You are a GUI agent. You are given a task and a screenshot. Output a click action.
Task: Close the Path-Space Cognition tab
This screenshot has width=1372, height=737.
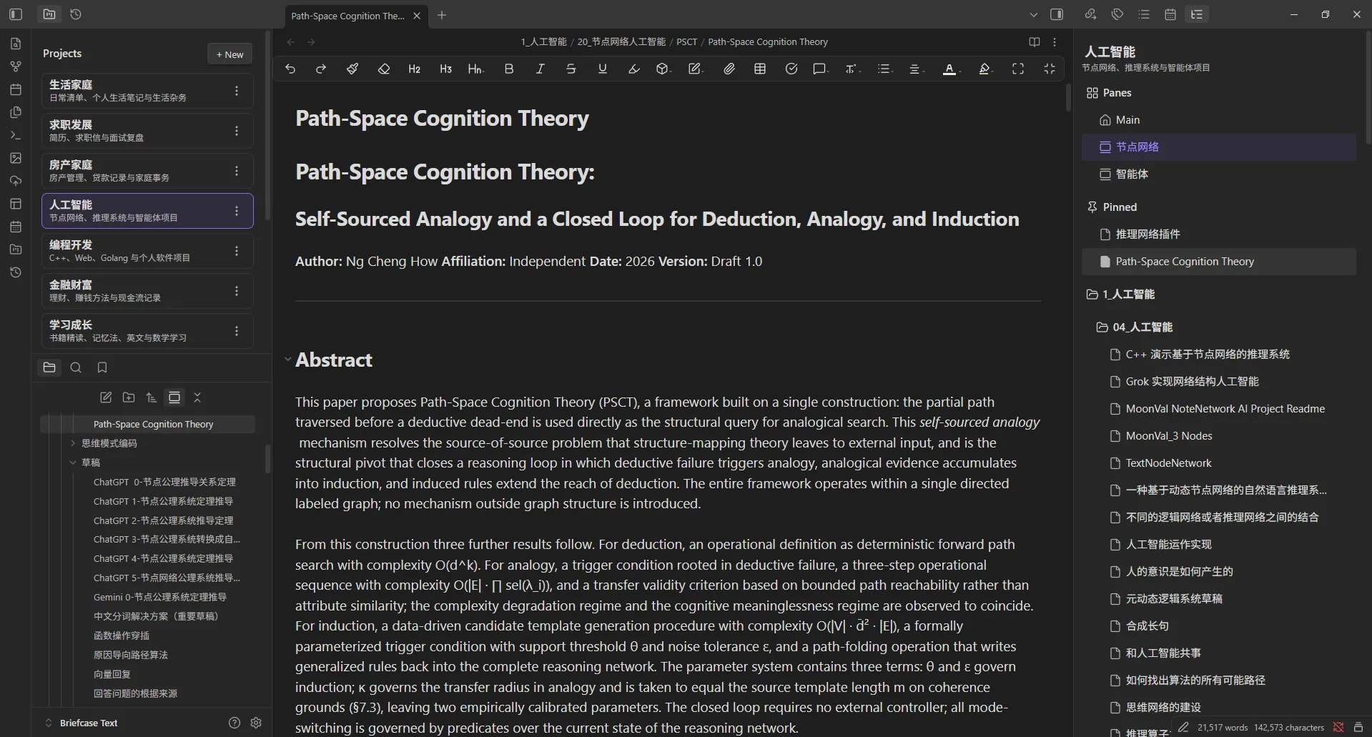pyautogui.click(x=417, y=16)
